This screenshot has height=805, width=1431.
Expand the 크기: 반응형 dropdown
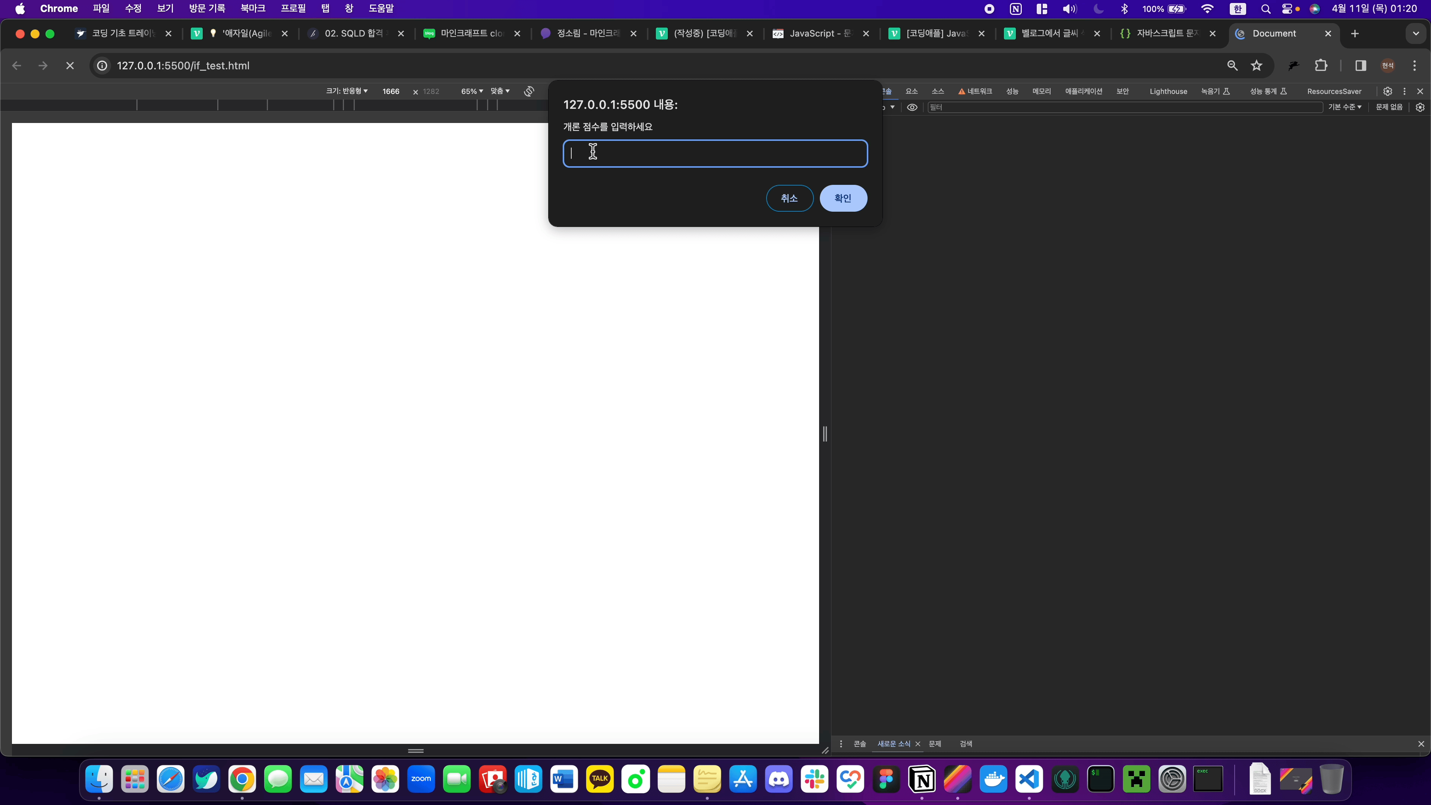[x=347, y=91]
